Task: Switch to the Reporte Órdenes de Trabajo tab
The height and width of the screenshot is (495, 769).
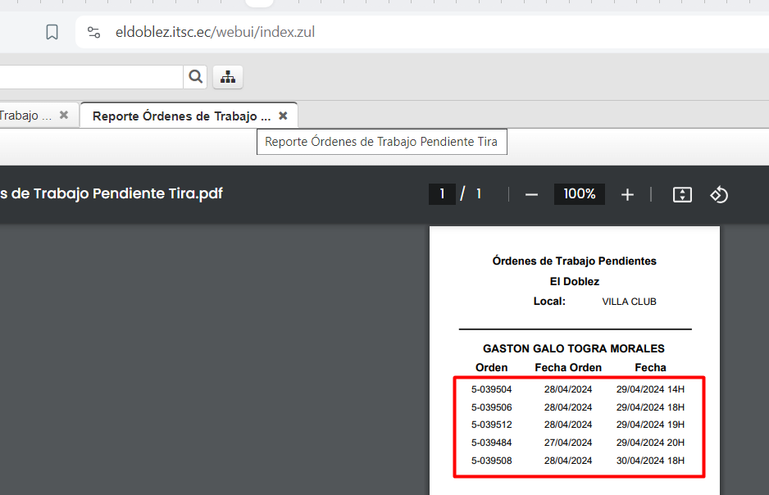Action: coord(181,116)
